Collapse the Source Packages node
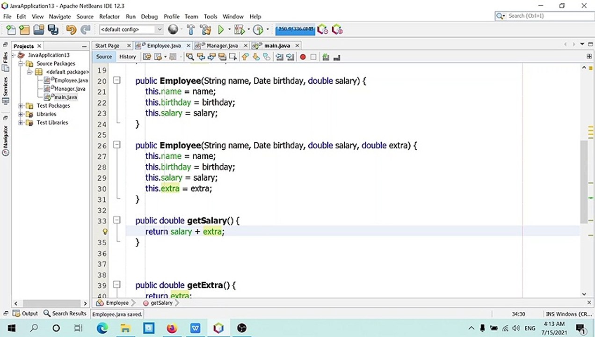The height and width of the screenshot is (337, 595). [21, 64]
